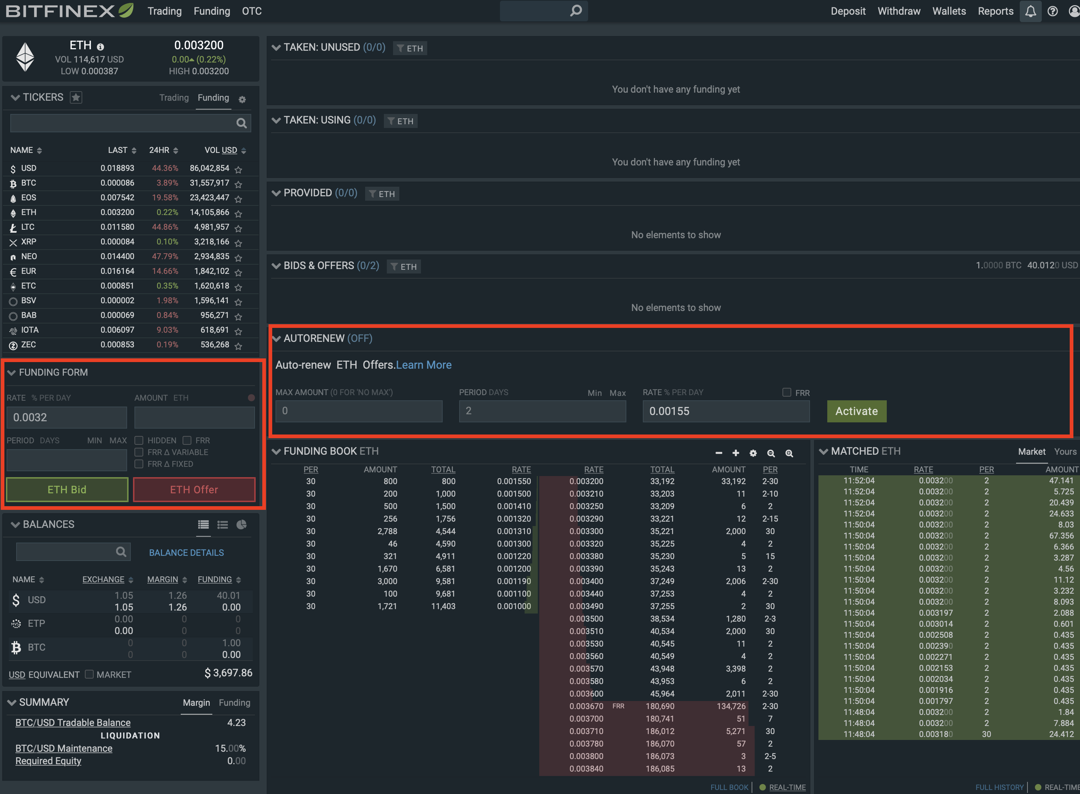The height and width of the screenshot is (794, 1080).
Task: Toggle favorites star filter in Tickers
Action: pyautogui.click(x=76, y=97)
